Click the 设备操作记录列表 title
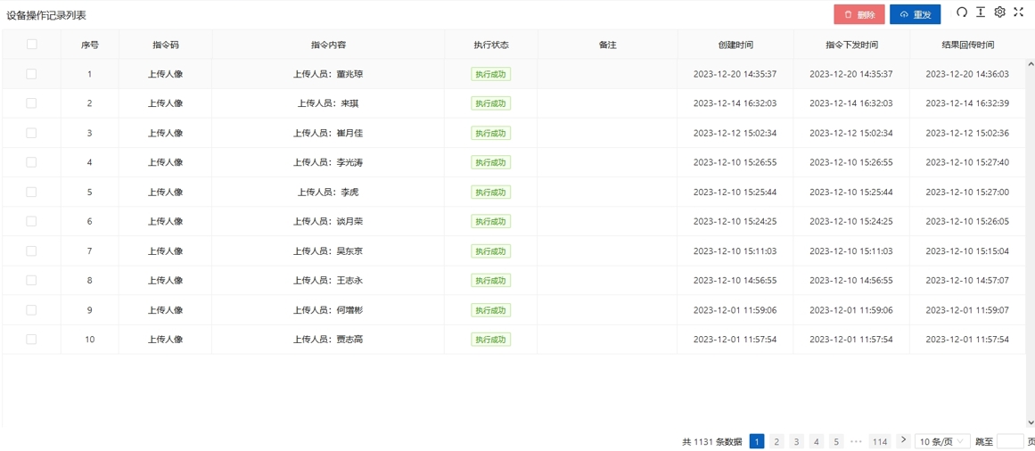Screen dimensions: 1035x451 click(x=46, y=14)
